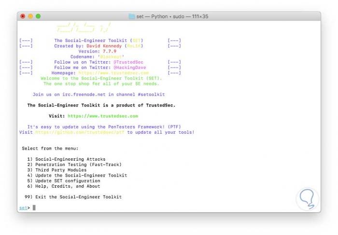Click the green zoom window button

point(38,16)
